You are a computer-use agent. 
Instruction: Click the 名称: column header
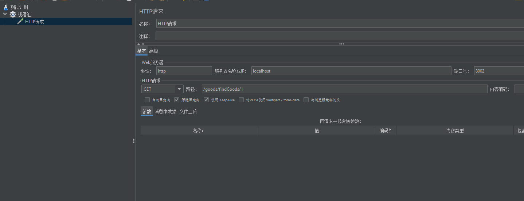coord(199,131)
